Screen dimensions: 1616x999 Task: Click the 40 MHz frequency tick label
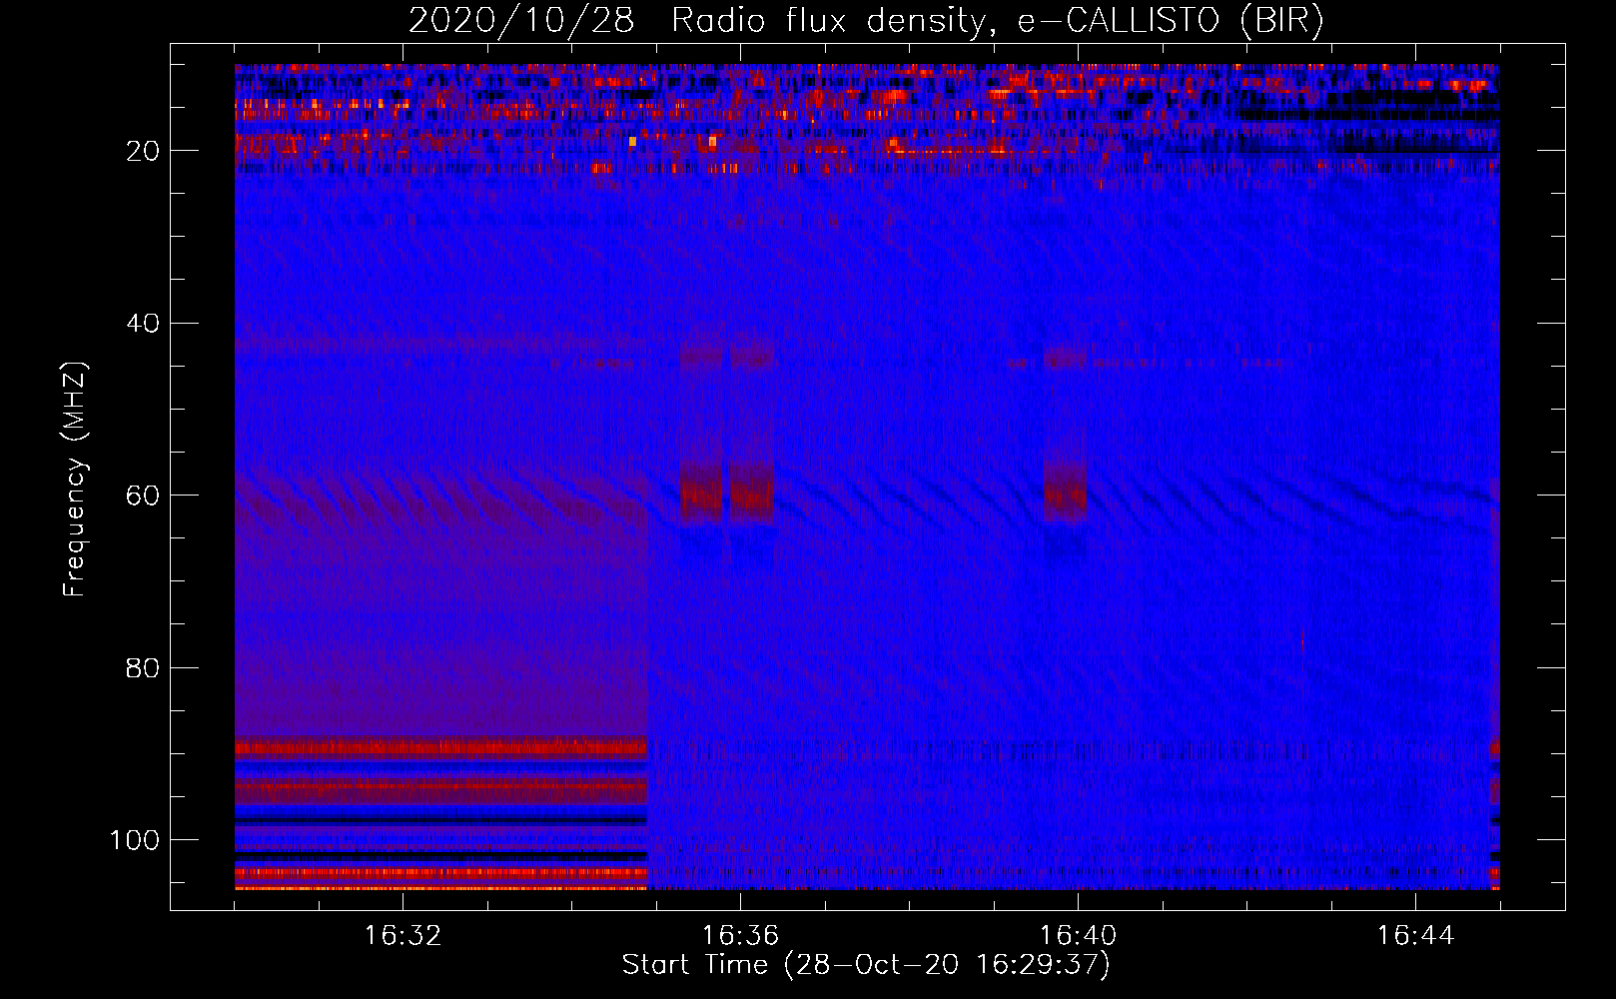[x=144, y=324]
